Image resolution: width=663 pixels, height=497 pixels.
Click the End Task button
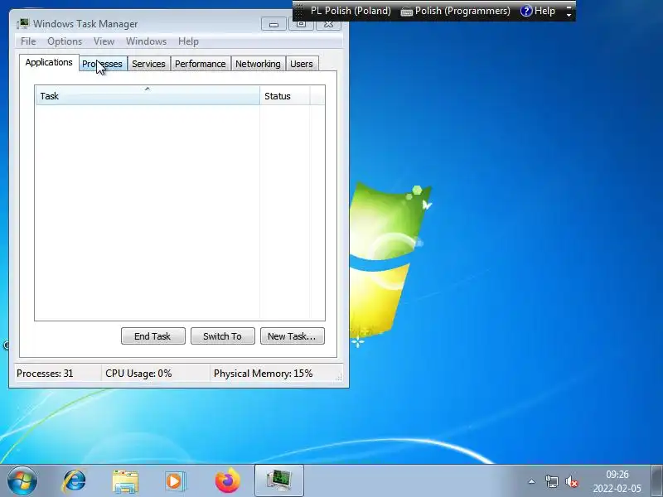pyautogui.click(x=153, y=336)
